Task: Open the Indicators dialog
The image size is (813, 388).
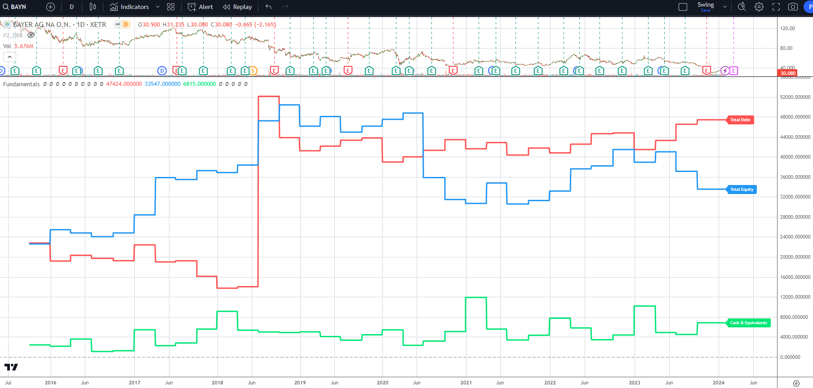Action: pos(129,7)
